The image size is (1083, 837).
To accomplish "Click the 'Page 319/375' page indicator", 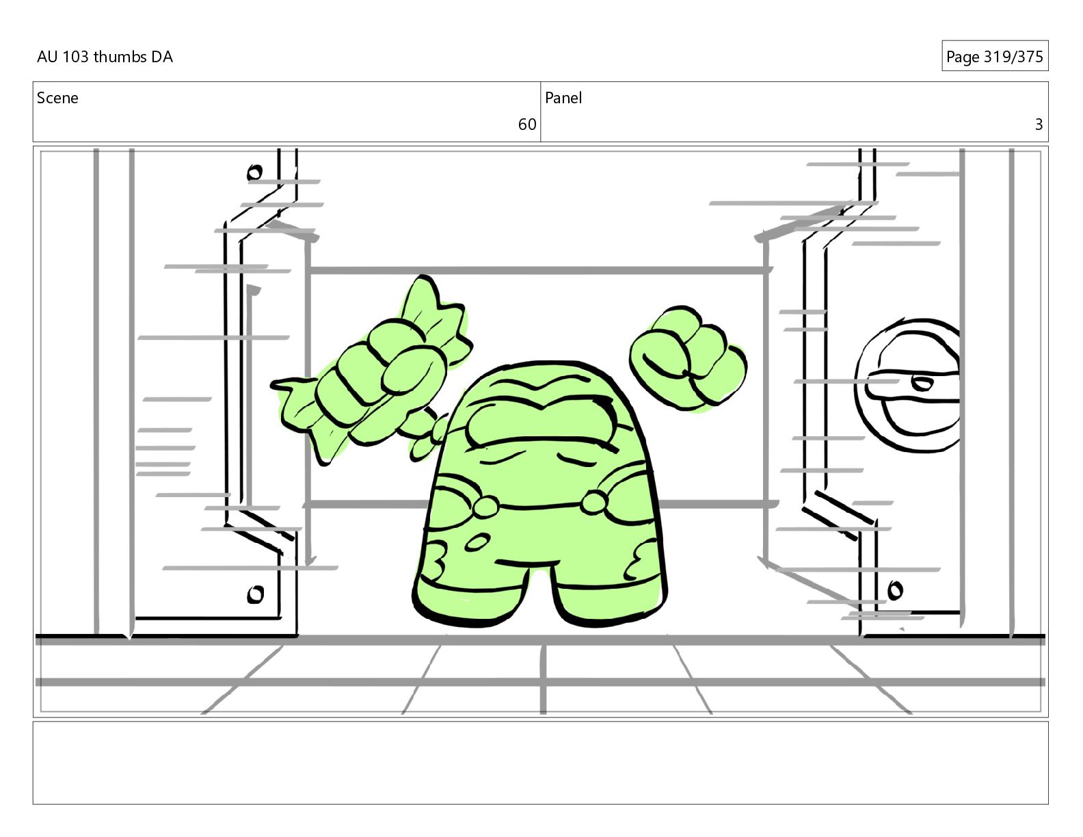I will [x=994, y=56].
